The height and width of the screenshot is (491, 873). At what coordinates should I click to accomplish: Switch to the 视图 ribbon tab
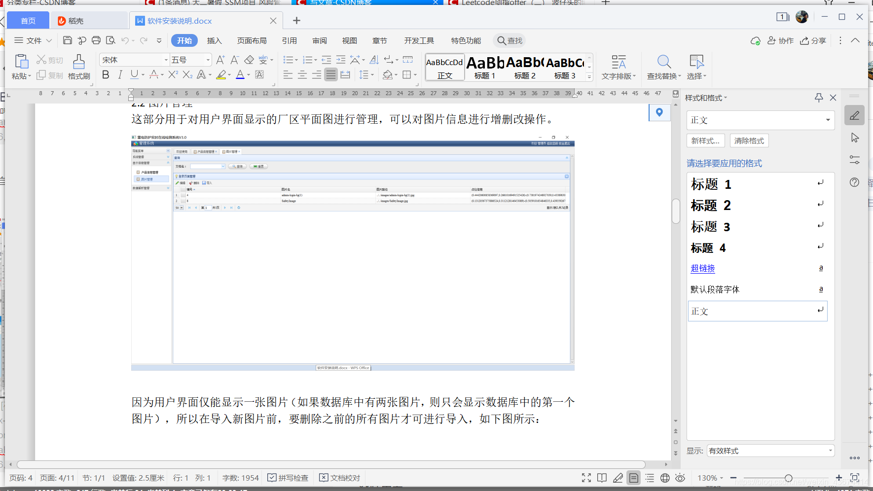[350, 40]
